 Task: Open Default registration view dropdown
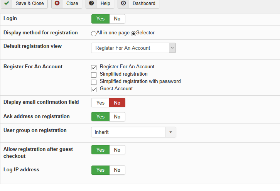133,48
